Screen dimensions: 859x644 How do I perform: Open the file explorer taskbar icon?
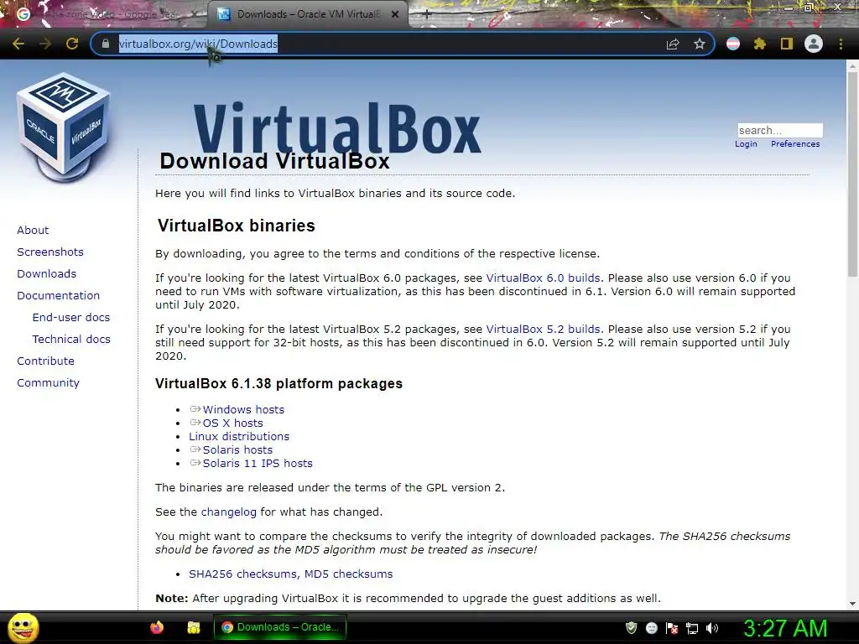point(194,627)
